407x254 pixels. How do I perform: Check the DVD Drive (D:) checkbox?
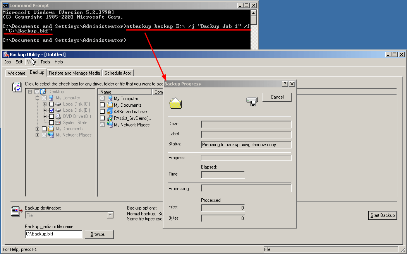[x=52, y=116]
